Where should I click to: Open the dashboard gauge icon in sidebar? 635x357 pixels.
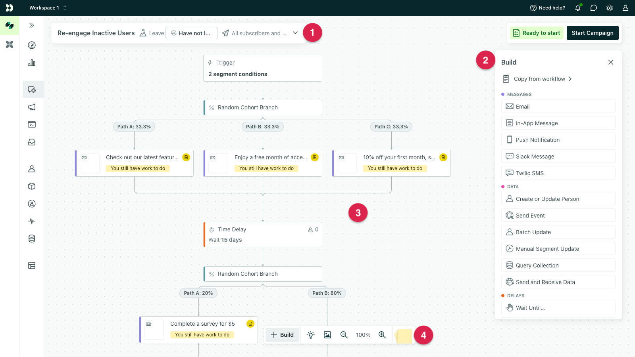pyautogui.click(x=32, y=45)
